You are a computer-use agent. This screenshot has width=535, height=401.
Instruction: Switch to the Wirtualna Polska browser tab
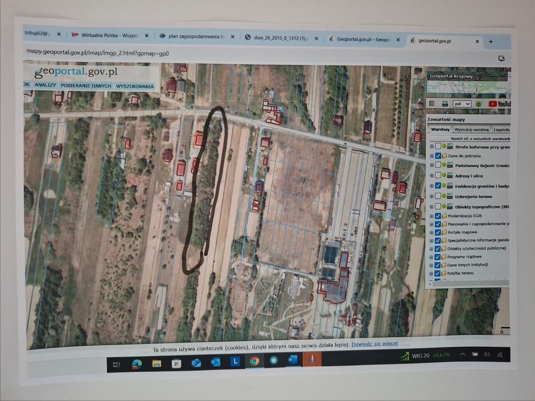click(x=110, y=36)
